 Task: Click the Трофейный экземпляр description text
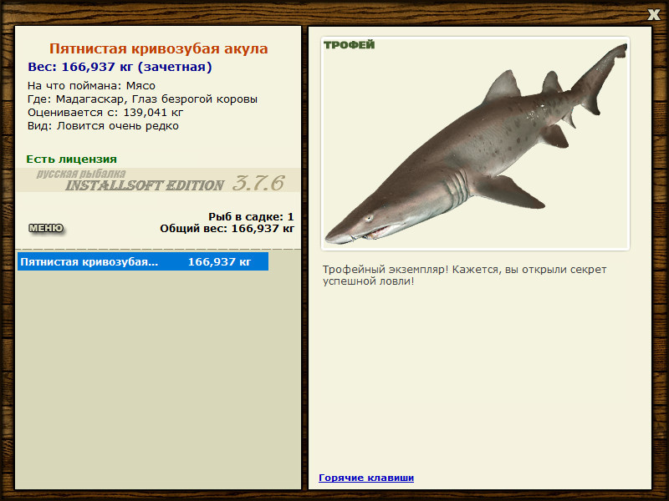[464, 276]
